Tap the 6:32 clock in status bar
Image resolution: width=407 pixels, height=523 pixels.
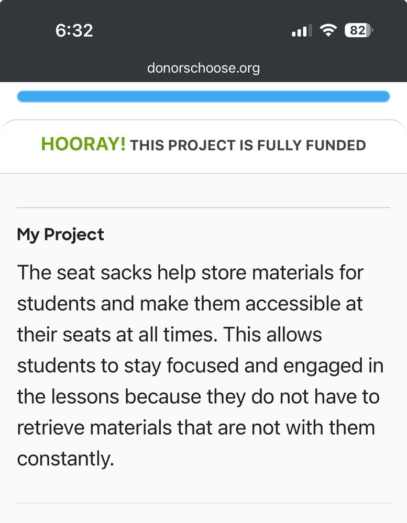[74, 30]
